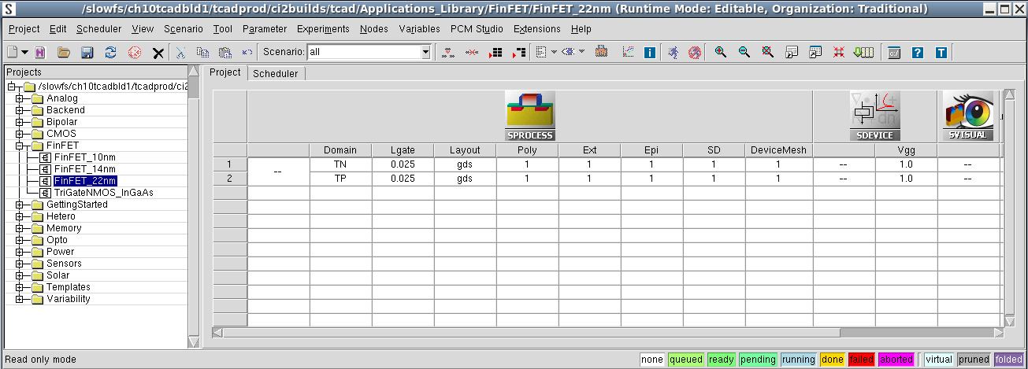
Task: Click the blue question mark help icon
Action: tap(917, 53)
